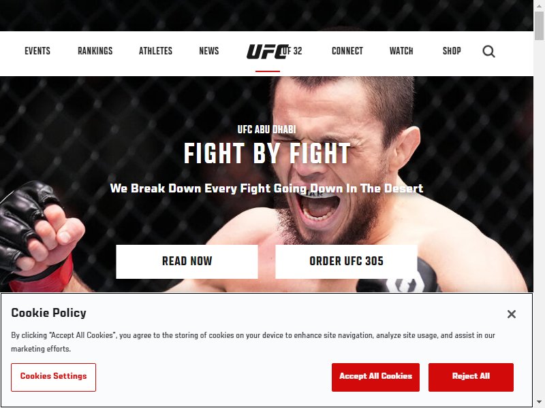Visit the Shop link
Viewport: 545px width, 408px height.
point(452,51)
